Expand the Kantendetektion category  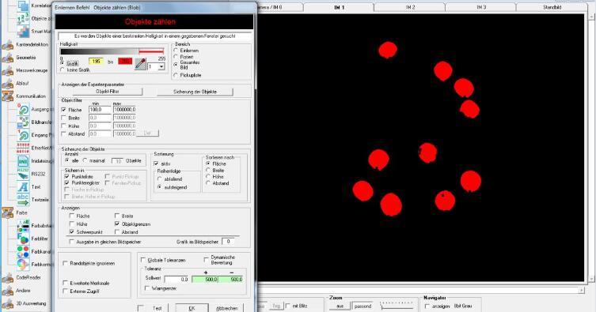(x=8, y=45)
